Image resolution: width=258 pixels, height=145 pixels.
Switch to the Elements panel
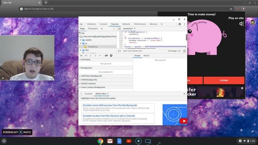click(92, 24)
